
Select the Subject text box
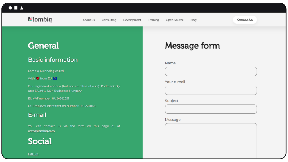(x=211, y=109)
